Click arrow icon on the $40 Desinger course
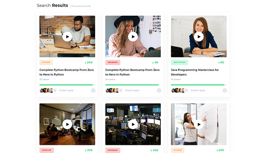 point(159,90)
